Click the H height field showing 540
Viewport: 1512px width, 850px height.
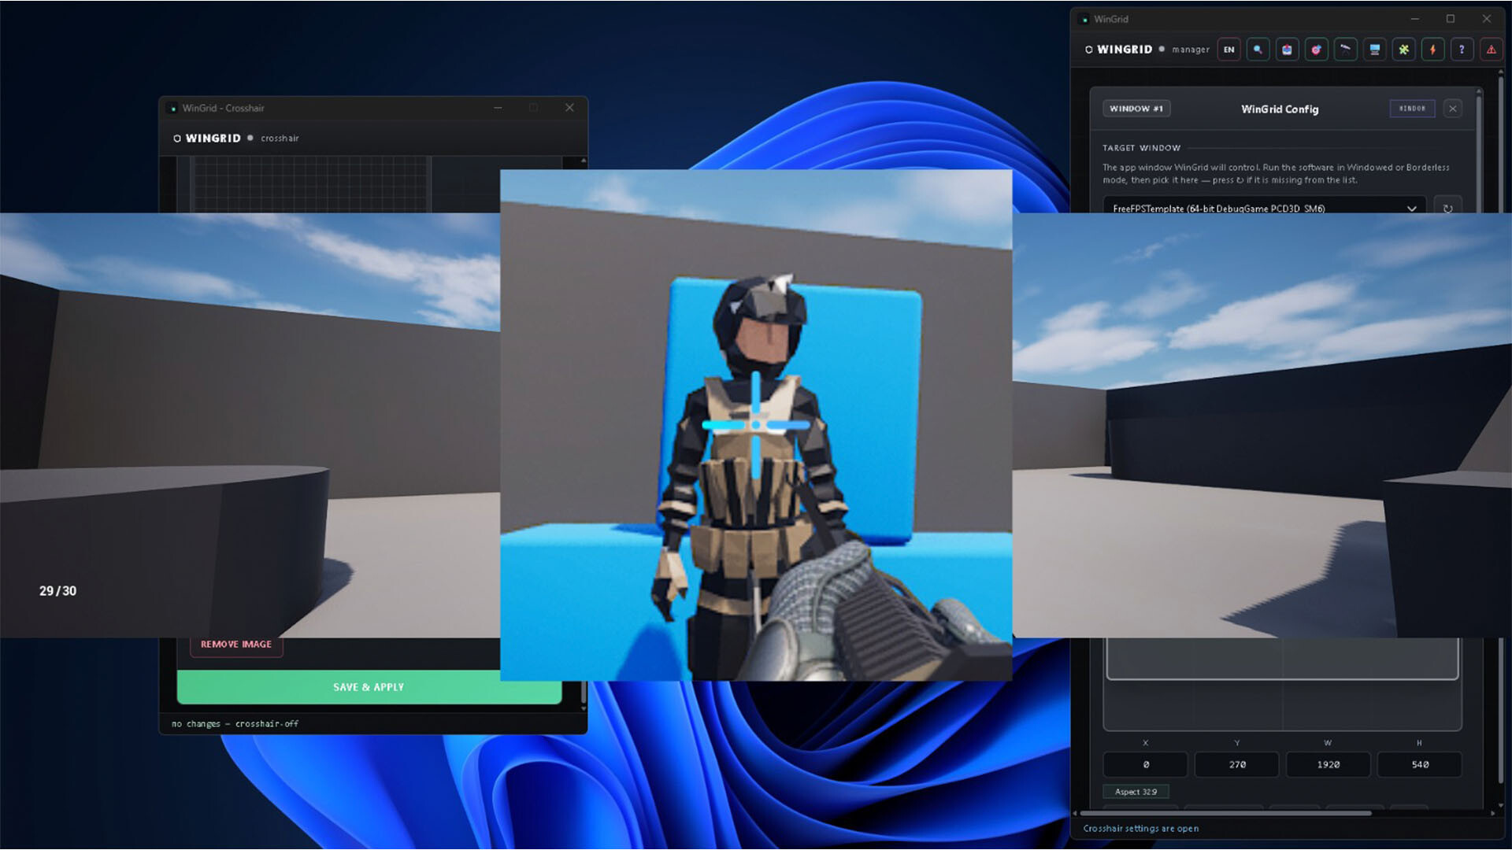coord(1420,764)
